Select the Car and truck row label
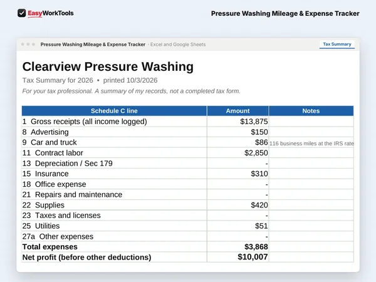 click(x=50, y=142)
